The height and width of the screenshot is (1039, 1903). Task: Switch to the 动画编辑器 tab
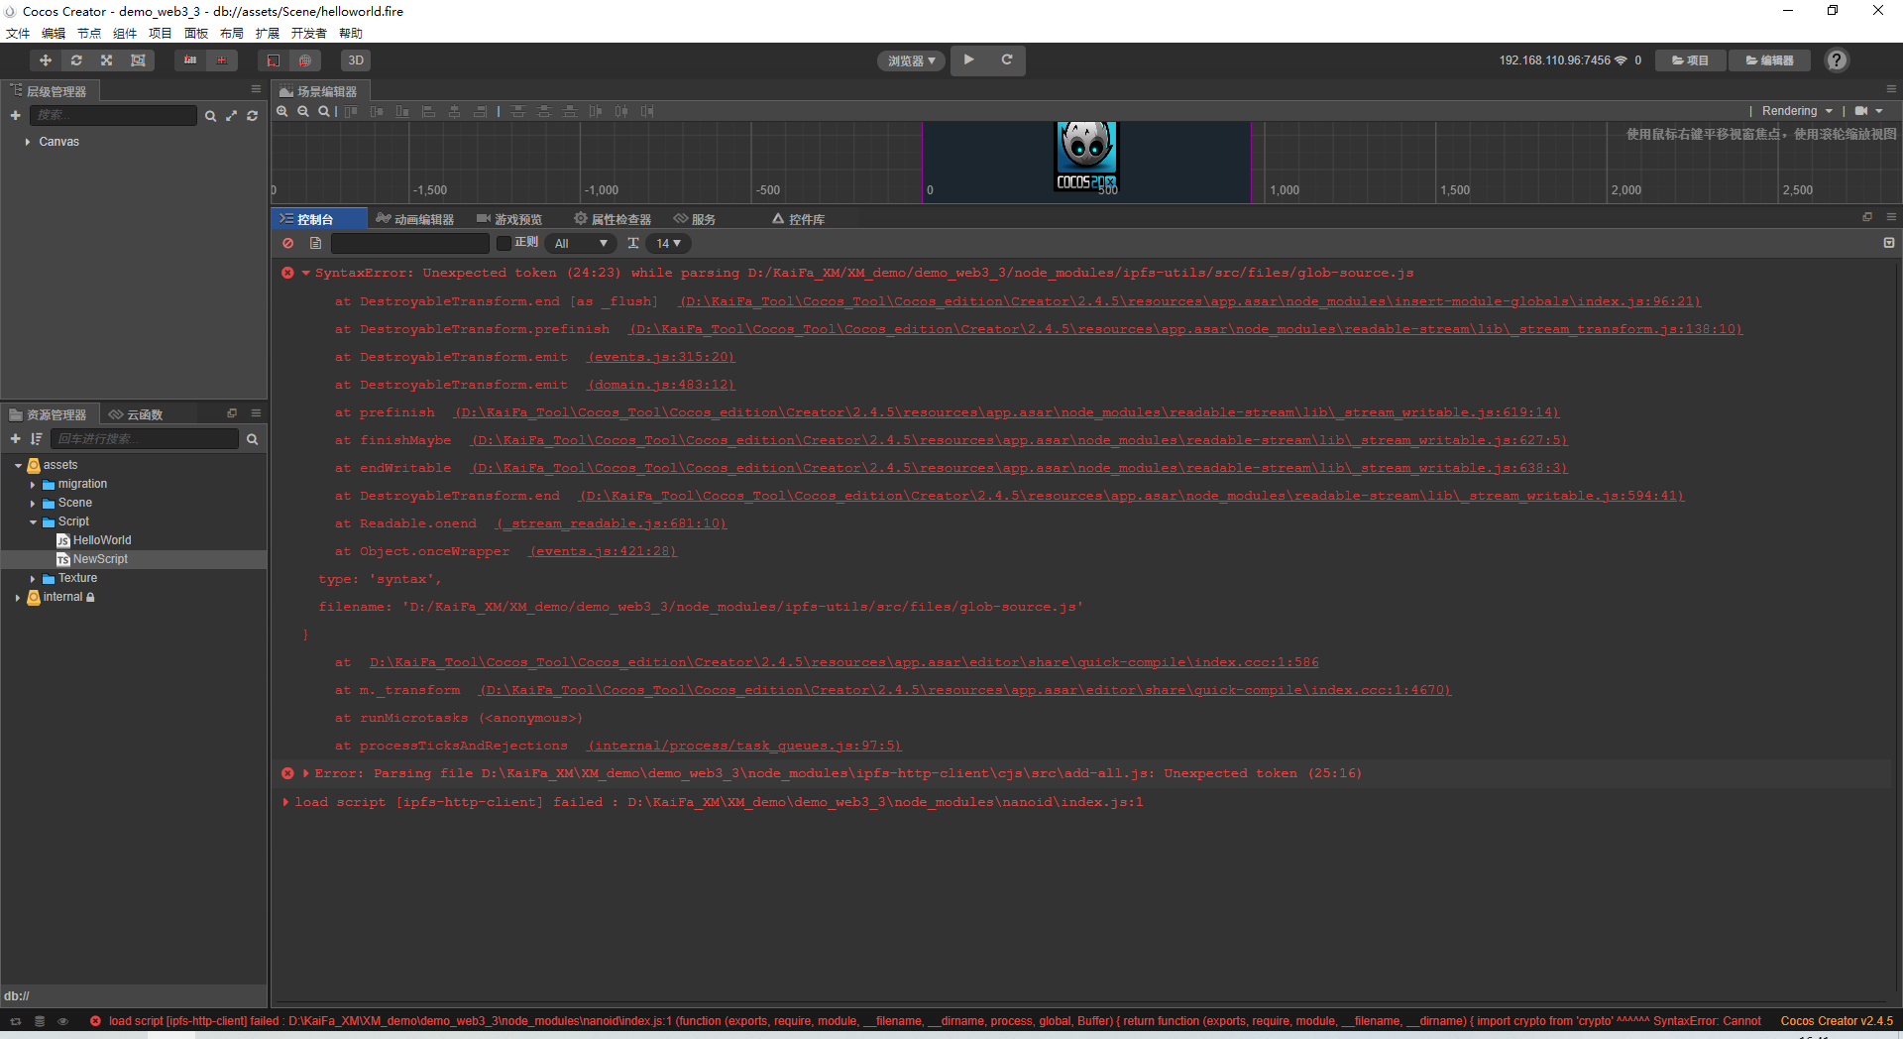(x=415, y=219)
